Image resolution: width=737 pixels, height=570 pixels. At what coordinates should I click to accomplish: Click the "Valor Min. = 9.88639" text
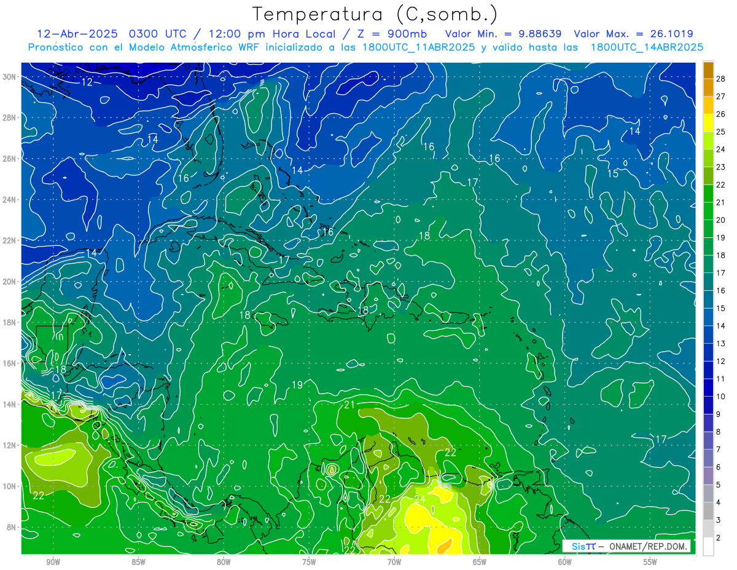[503, 33]
